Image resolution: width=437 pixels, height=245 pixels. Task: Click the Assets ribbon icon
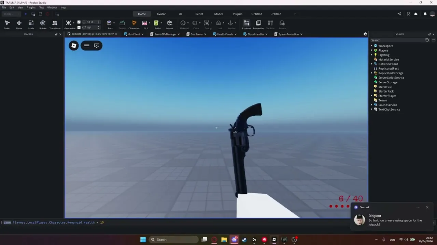pyautogui.click(x=282, y=23)
